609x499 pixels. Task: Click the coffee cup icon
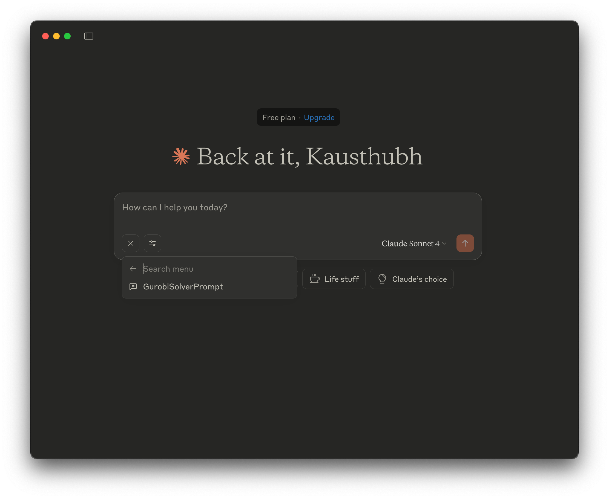tap(315, 279)
